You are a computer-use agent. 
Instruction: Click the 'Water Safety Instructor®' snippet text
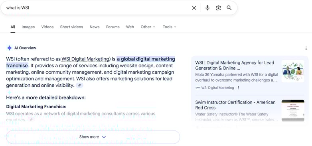[x=236, y=117]
